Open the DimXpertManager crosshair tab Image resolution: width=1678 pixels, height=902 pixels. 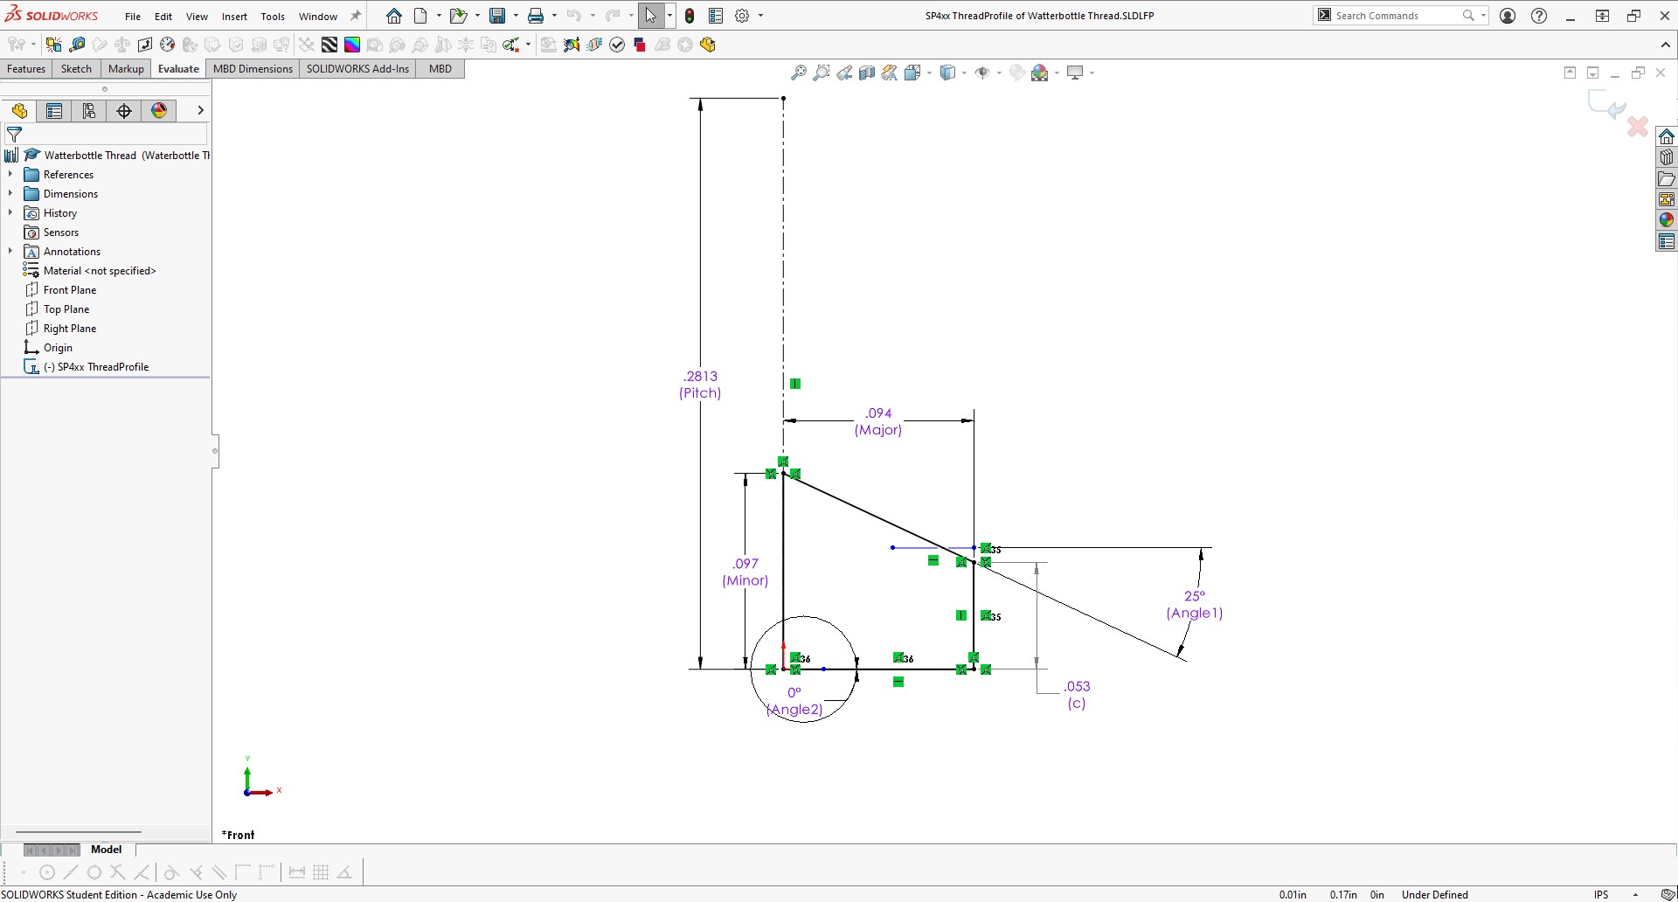[124, 111]
